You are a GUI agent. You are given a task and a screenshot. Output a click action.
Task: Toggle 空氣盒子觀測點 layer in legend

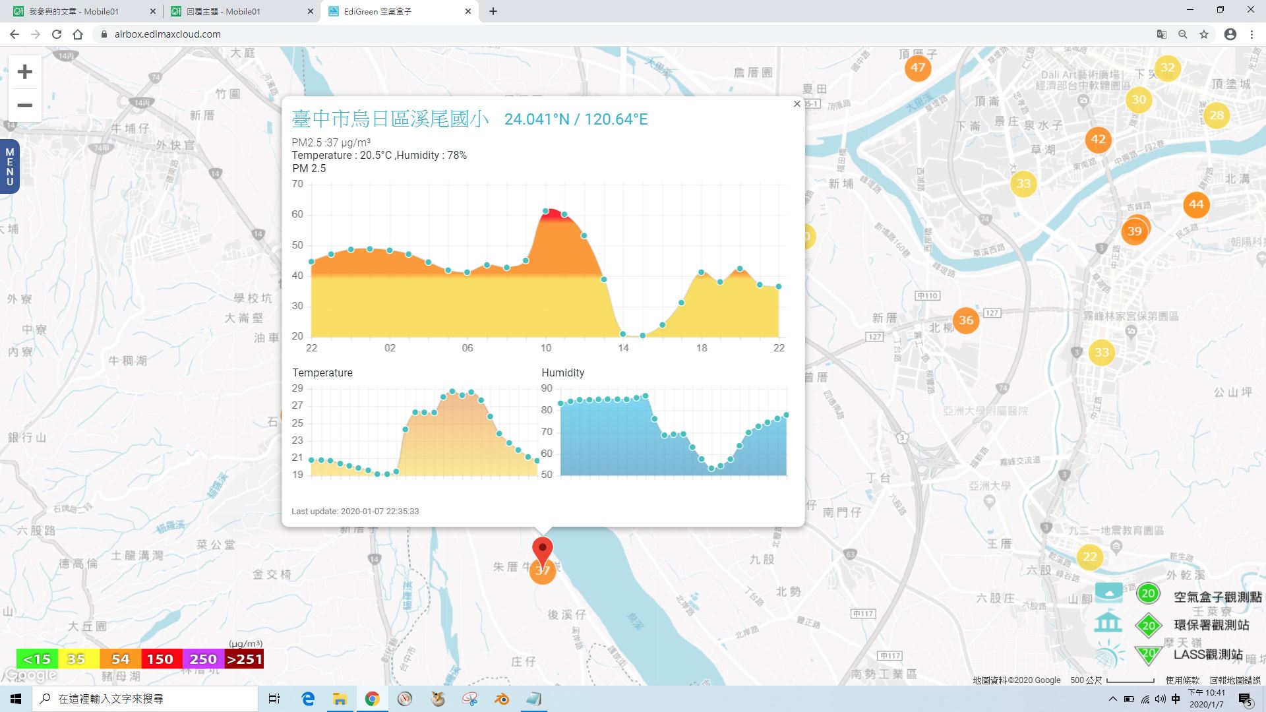(1217, 597)
